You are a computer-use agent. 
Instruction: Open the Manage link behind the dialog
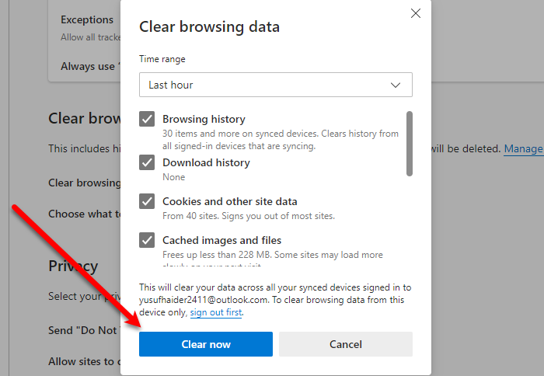pos(523,148)
